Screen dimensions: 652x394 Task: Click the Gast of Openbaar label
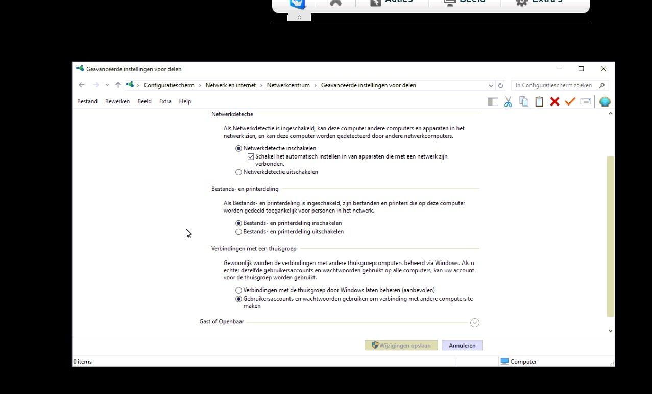(223, 322)
